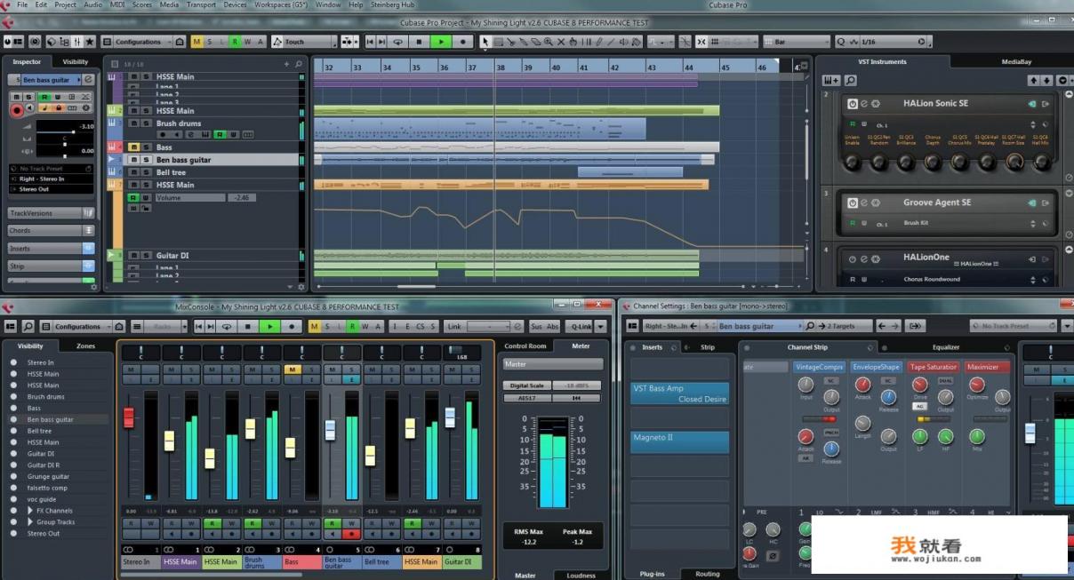Adjust the red Stereo In channel fader
This screenshot has height=580, width=1074.
(x=129, y=417)
